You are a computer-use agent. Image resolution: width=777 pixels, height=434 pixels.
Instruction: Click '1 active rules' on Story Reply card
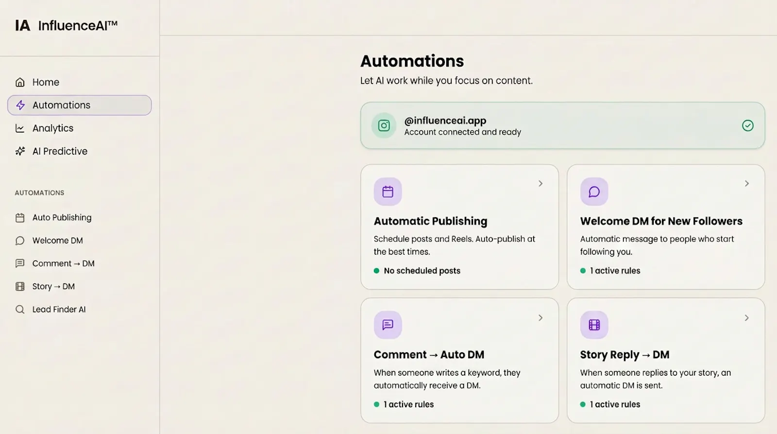[x=615, y=404]
